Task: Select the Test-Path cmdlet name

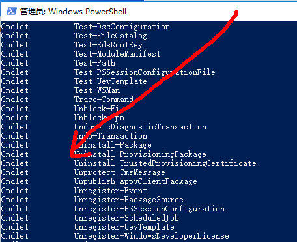Action: [x=94, y=63]
